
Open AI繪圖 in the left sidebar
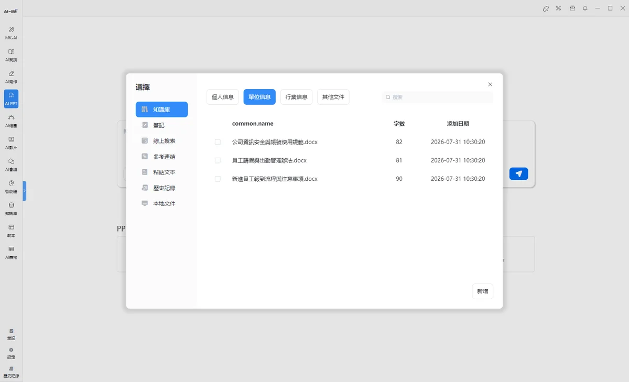(11, 121)
